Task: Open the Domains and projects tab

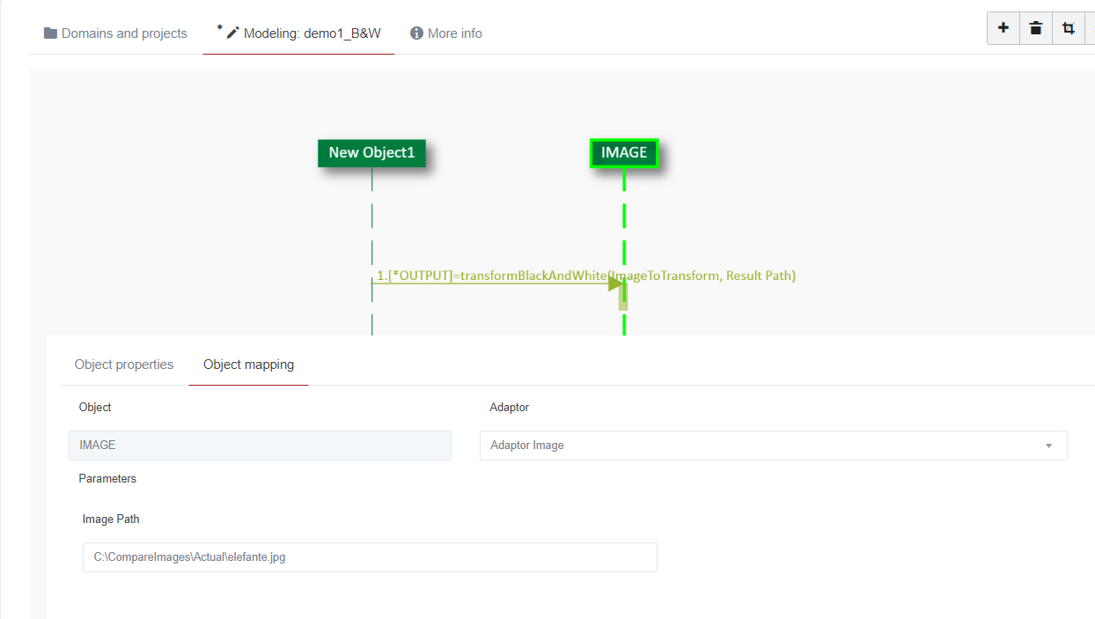Action: tap(115, 33)
